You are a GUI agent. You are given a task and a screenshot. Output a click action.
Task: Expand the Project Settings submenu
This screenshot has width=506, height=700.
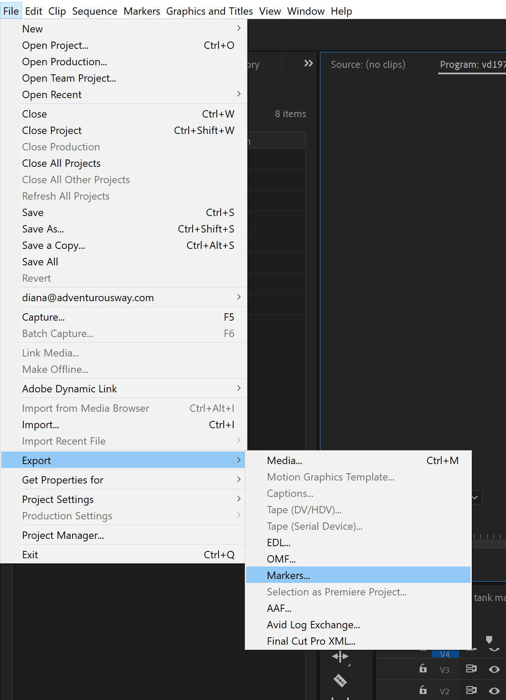pyautogui.click(x=123, y=500)
